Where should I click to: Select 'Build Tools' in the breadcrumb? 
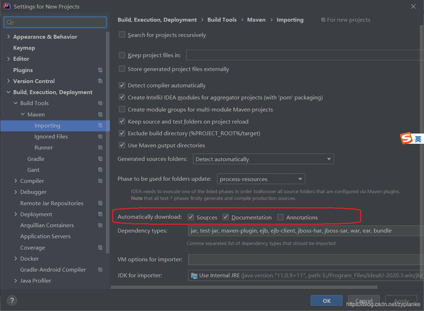pos(222,20)
